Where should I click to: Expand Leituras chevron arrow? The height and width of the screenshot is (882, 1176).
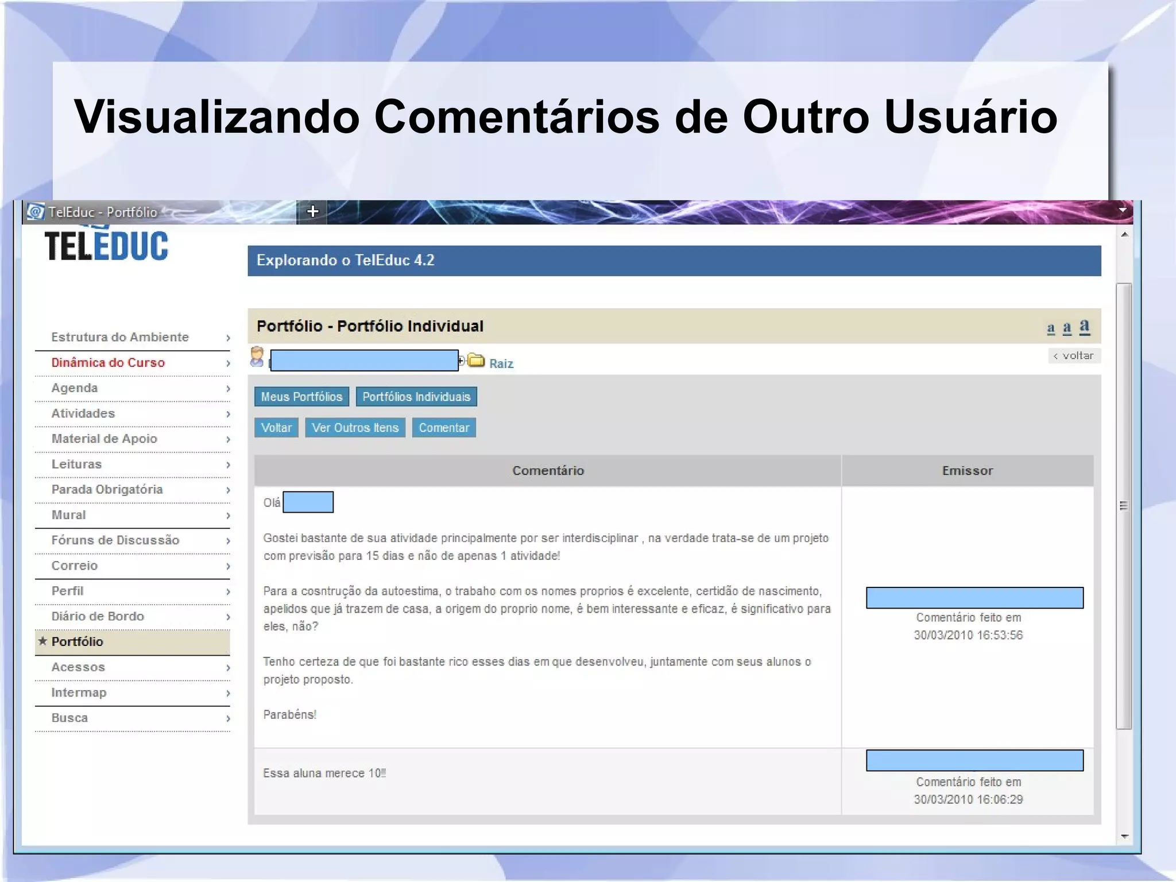pos(228,465)
